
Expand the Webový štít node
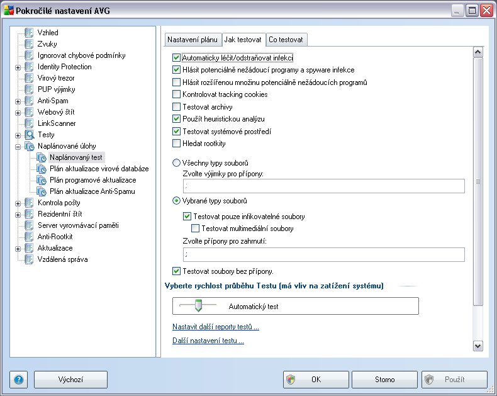click(18, 113)
